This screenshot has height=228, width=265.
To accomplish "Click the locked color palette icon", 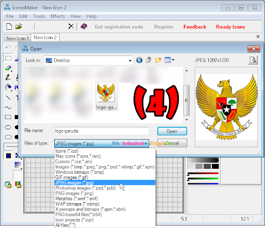I will (x=18, y=184).
